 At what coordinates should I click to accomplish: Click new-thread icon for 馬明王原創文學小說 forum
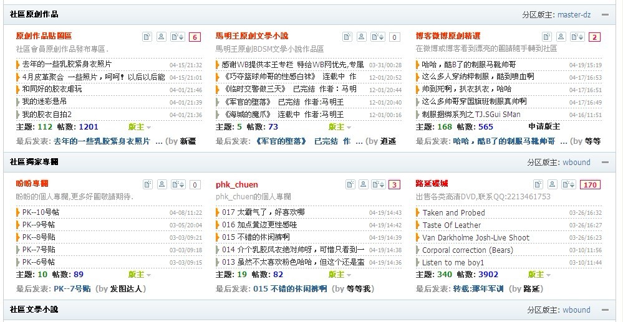(x=347, y=37)
